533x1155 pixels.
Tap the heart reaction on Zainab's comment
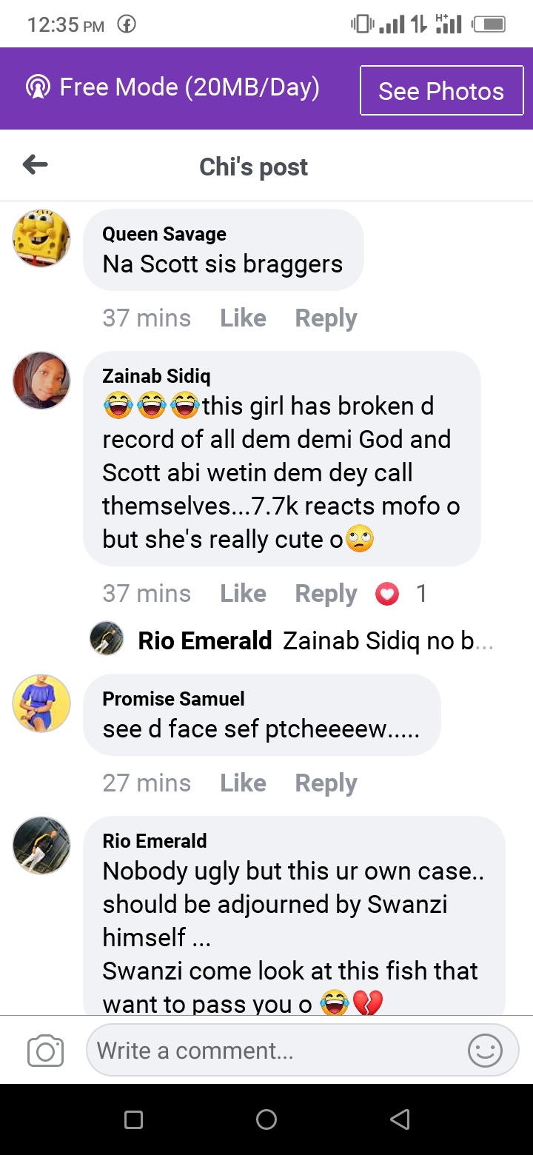(387, 594)
